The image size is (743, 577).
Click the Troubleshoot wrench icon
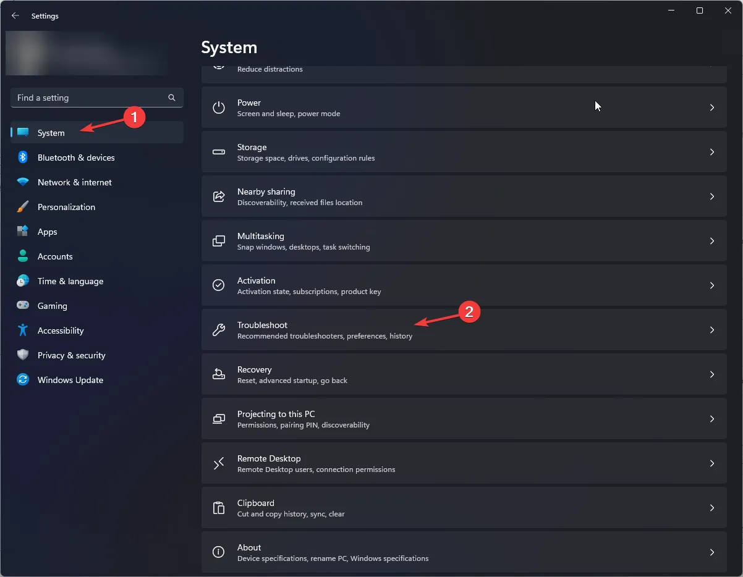(x=219, y=330)
